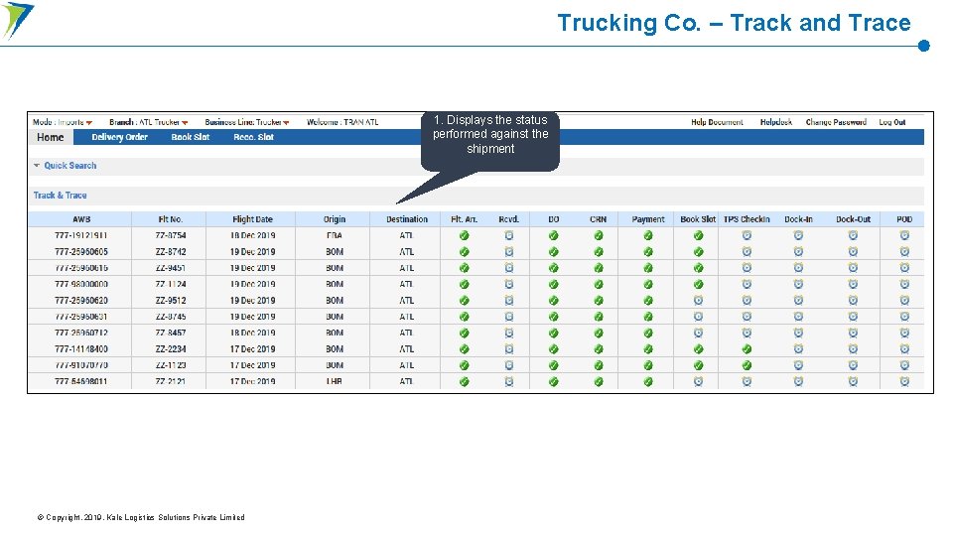953x536 pixels.
Task: Click DO green check for flight ZZ-9512
Action: 554,300
